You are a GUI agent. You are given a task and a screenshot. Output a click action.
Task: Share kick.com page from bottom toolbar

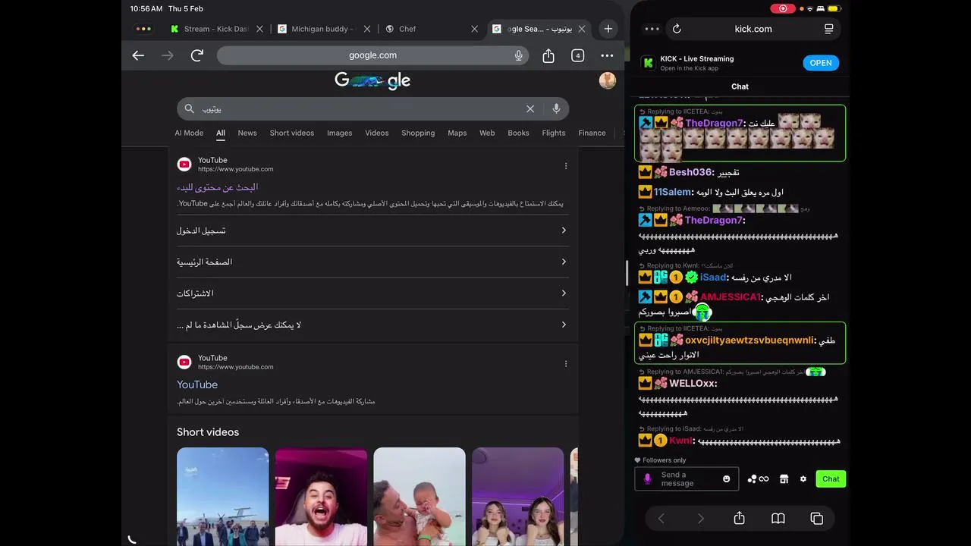[x=740, y=519]
